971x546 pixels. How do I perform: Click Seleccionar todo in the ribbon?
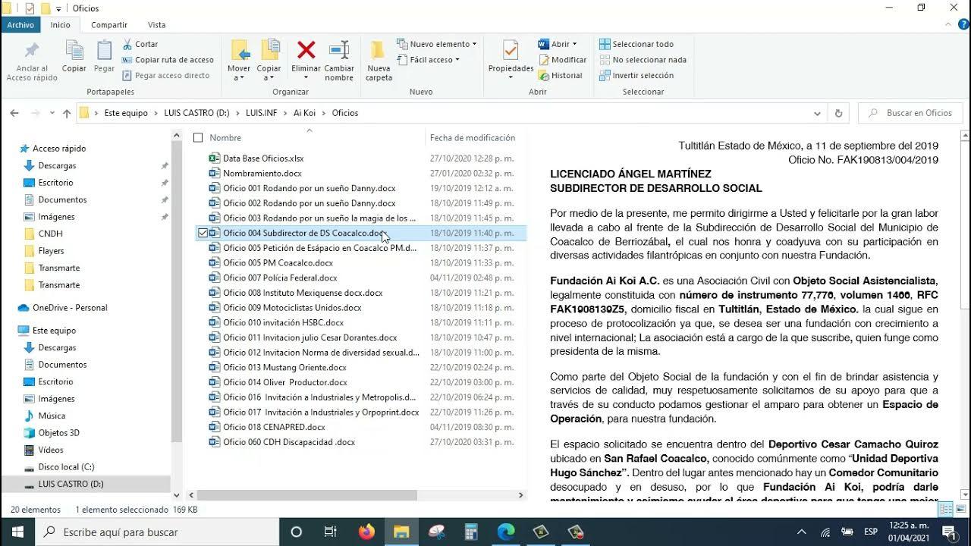(642, 44)
